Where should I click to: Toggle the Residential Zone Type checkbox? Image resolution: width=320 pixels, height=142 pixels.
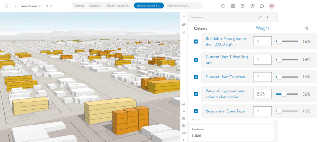[x=196, y=111]
